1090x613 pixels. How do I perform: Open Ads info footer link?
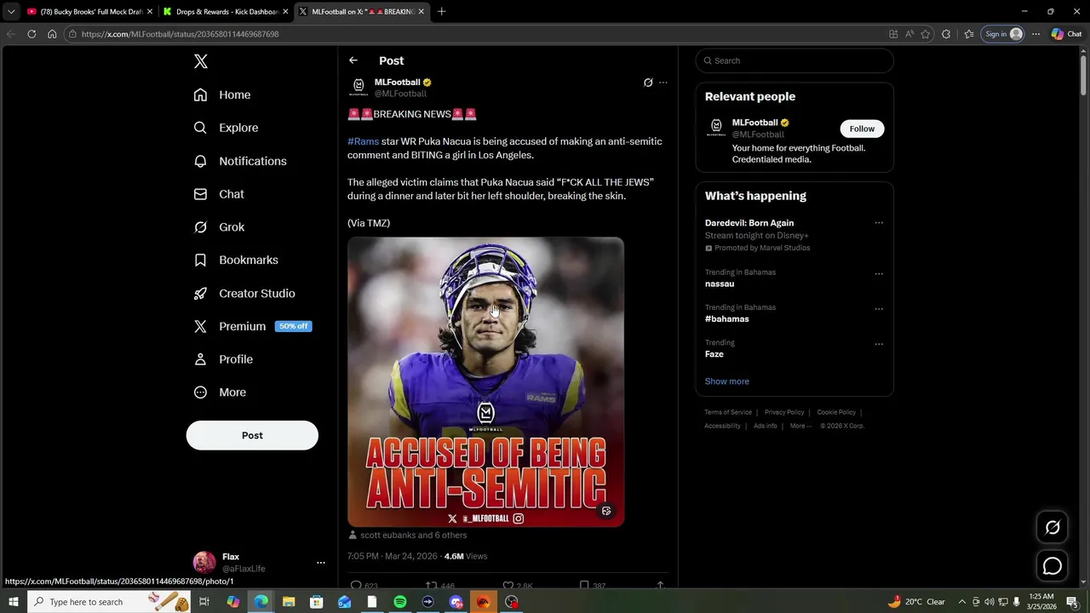766,426
